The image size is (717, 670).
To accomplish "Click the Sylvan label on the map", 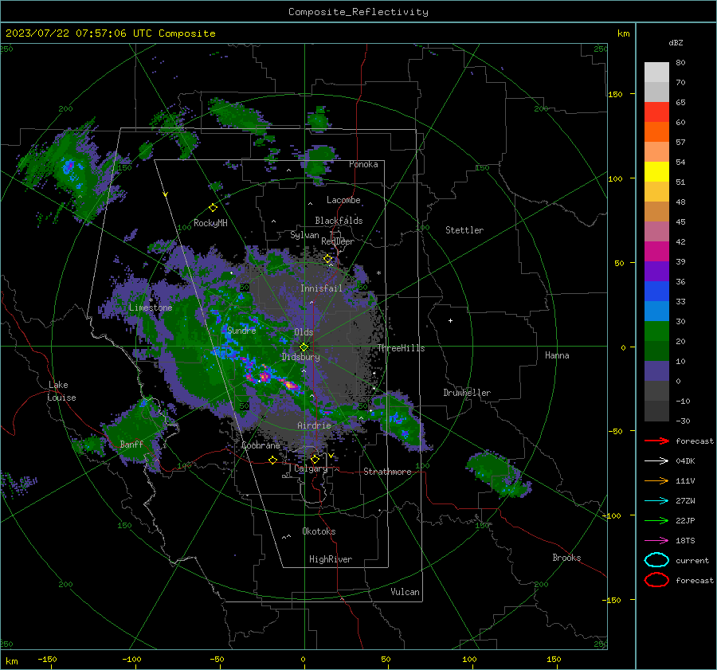I will 304,235.
